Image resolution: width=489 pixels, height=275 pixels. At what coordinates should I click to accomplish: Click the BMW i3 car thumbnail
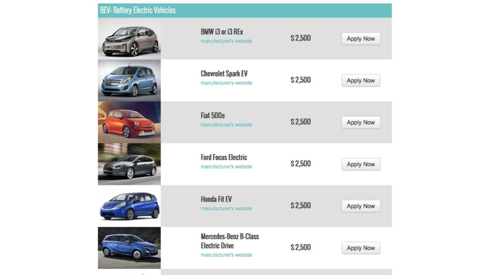pyautogui.click(x=129, y=39)
